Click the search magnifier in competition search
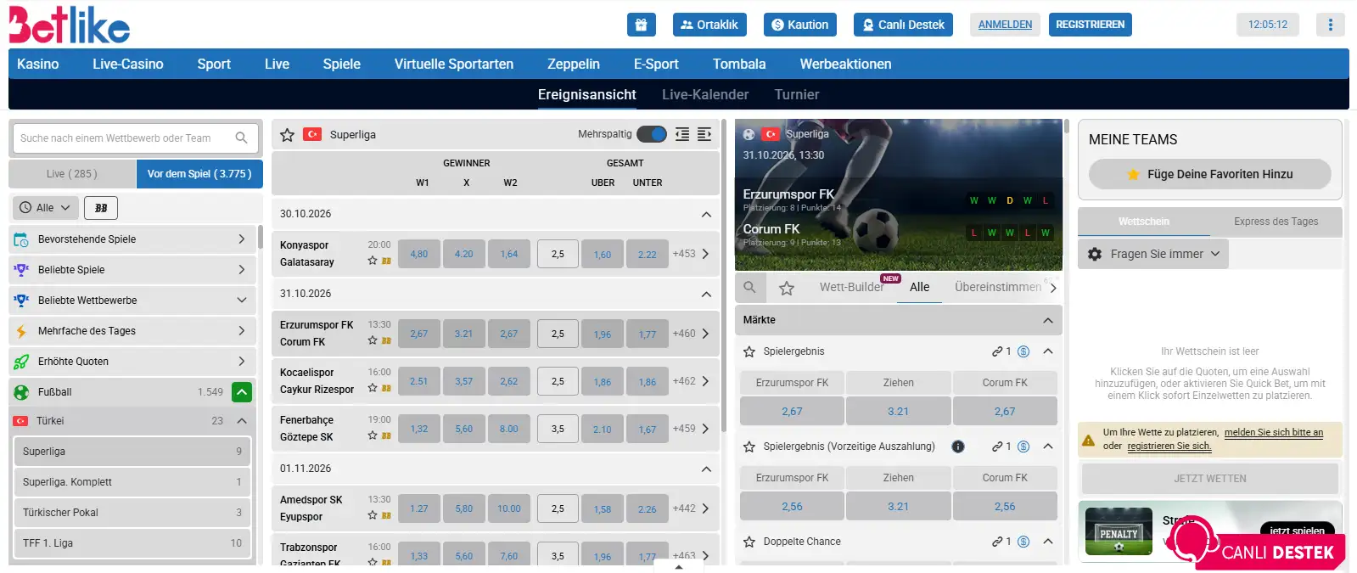 pos(241,138)
